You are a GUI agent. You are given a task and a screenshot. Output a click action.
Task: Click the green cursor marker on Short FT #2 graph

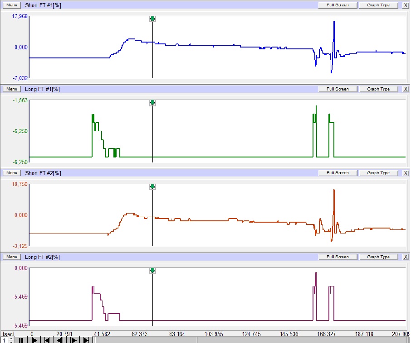tap(152, 187)
